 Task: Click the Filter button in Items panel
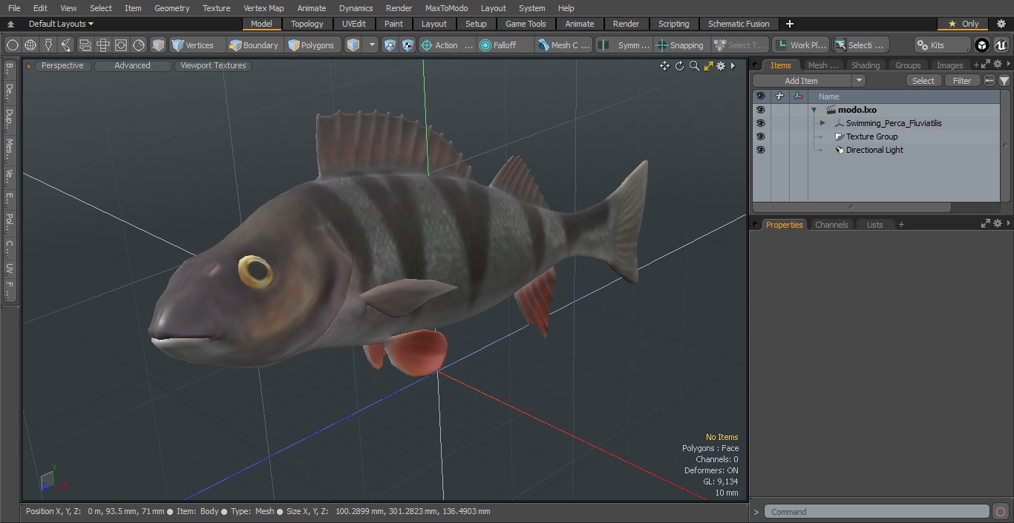(x=962, y=81)
